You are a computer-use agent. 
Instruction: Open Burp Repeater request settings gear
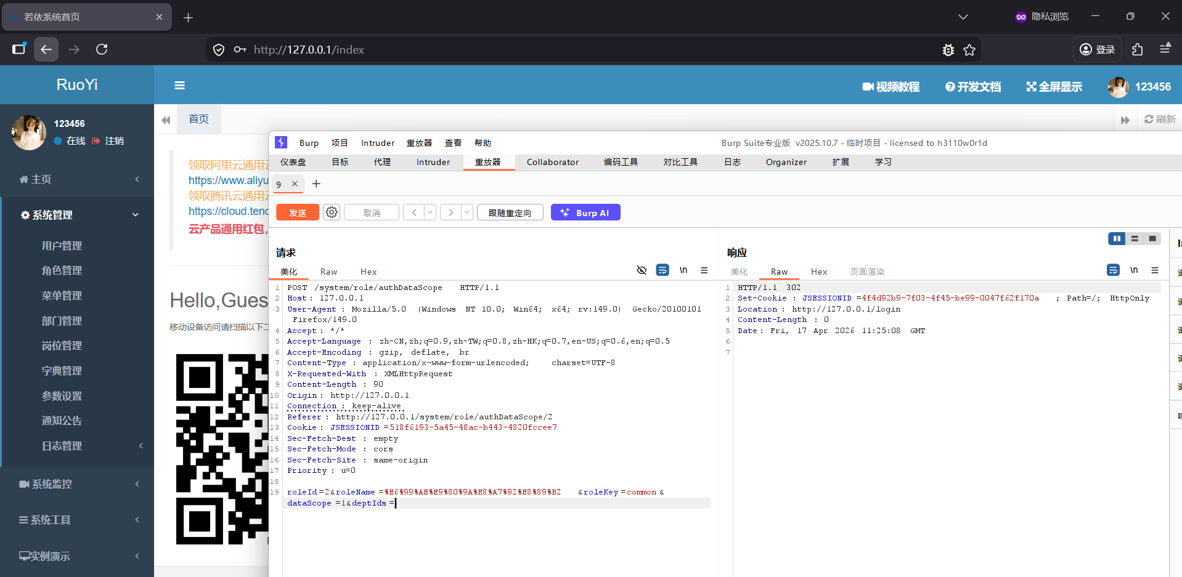click(x=332, y=212)
